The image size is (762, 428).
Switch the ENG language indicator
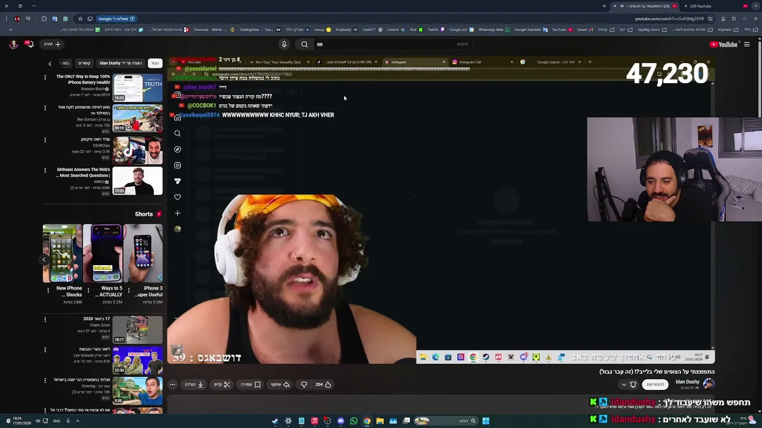click(57, 421)
